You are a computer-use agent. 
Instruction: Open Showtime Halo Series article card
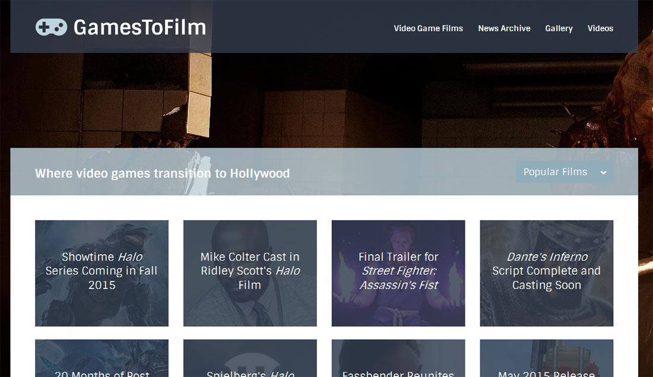(102, 273)
